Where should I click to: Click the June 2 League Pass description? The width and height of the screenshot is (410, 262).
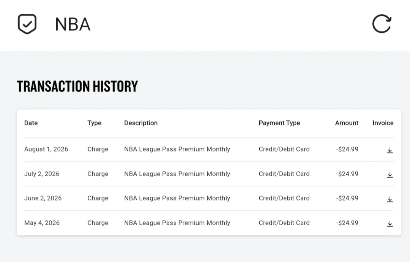tap(177, 198)
